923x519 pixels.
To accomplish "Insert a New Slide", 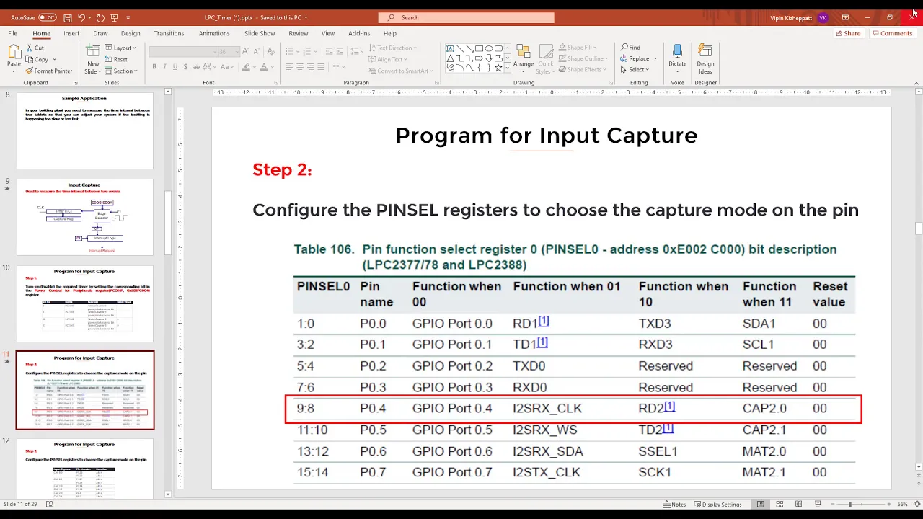I will pyautogui.click(x=93, y=59).
